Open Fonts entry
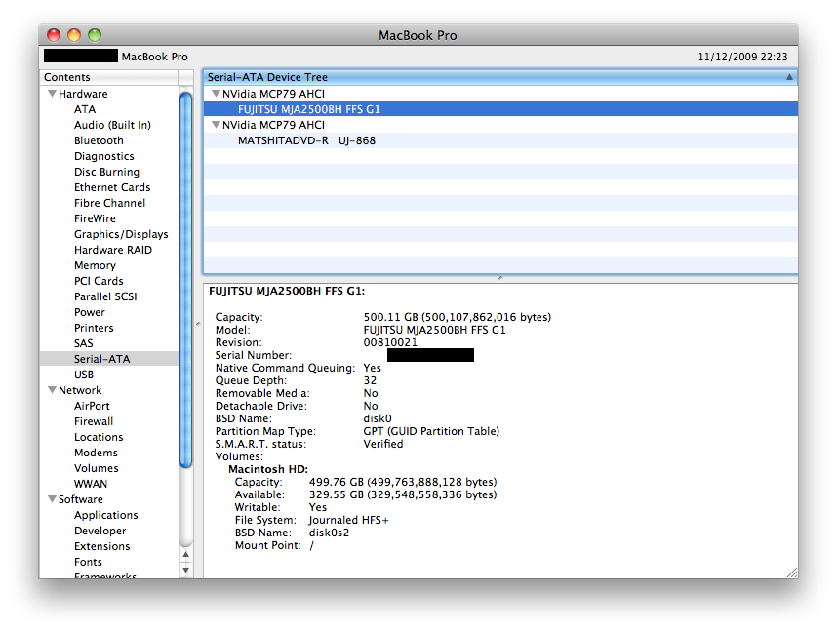Image resolution: width=837 pixels, height=632 pixels. coord(88,562)
